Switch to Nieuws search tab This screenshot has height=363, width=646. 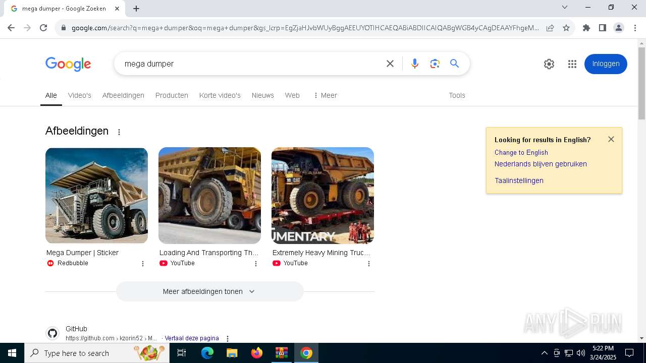(x=263, y=95)
